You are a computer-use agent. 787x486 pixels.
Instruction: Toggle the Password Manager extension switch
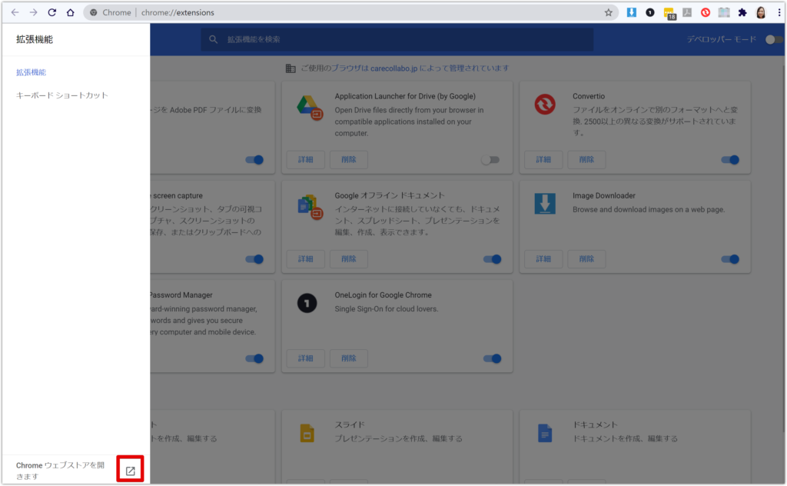pos(254,358)
